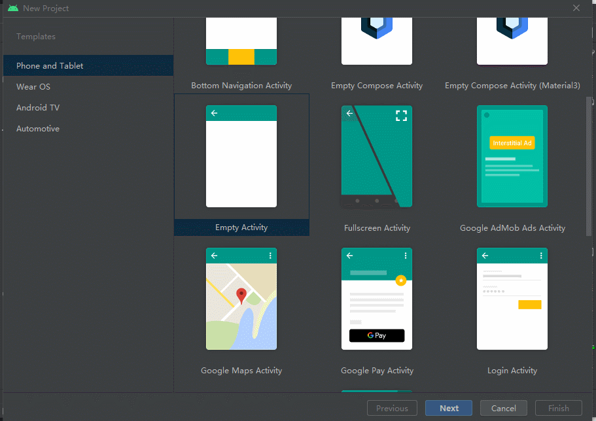Switch to Wear OS templates

[x=33, y=87]
